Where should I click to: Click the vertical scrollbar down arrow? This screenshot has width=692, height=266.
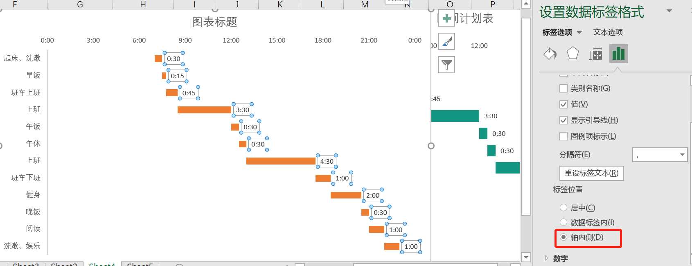(x=526, y=257)
